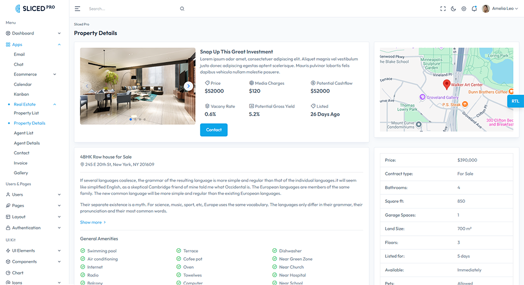Expand Ecommerce submenu in sidebar
The height and width of the screenshot is (285, 524).
(x=36, y=74)
